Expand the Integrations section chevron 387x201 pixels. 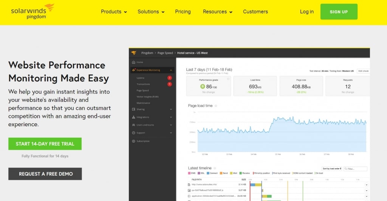[x=171, y=117]
